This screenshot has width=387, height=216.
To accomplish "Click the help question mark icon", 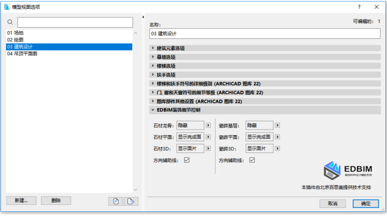I will point(359,7).
